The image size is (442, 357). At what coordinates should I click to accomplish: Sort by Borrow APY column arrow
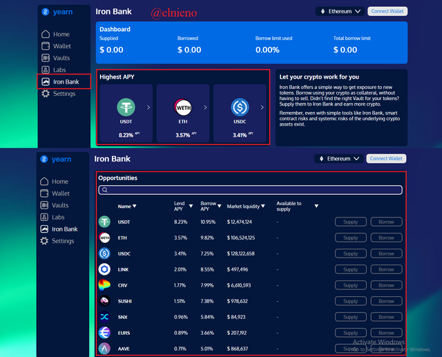[220, 206]
